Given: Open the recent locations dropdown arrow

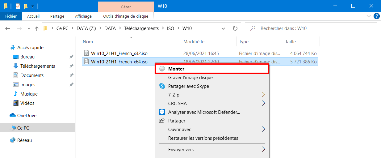Looking at the screenshot, I should [29, 28].
